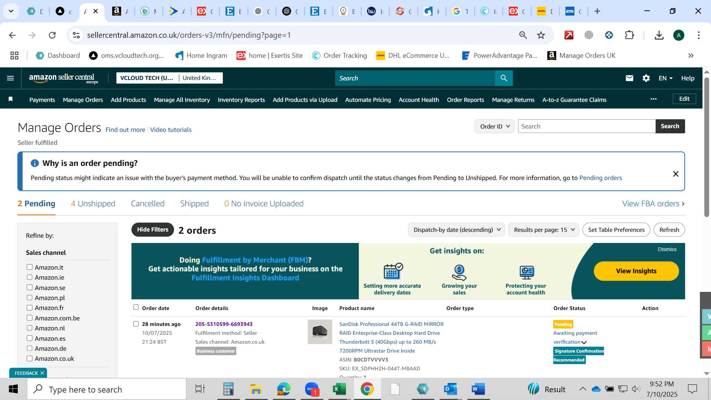
Task: Check the Amazon.se sales channel filter
Action: [30, 287]
